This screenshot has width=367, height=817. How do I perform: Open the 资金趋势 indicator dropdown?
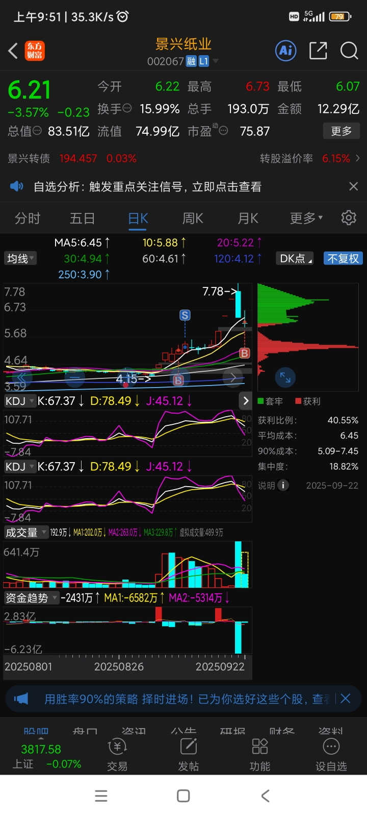click(31, 598)
